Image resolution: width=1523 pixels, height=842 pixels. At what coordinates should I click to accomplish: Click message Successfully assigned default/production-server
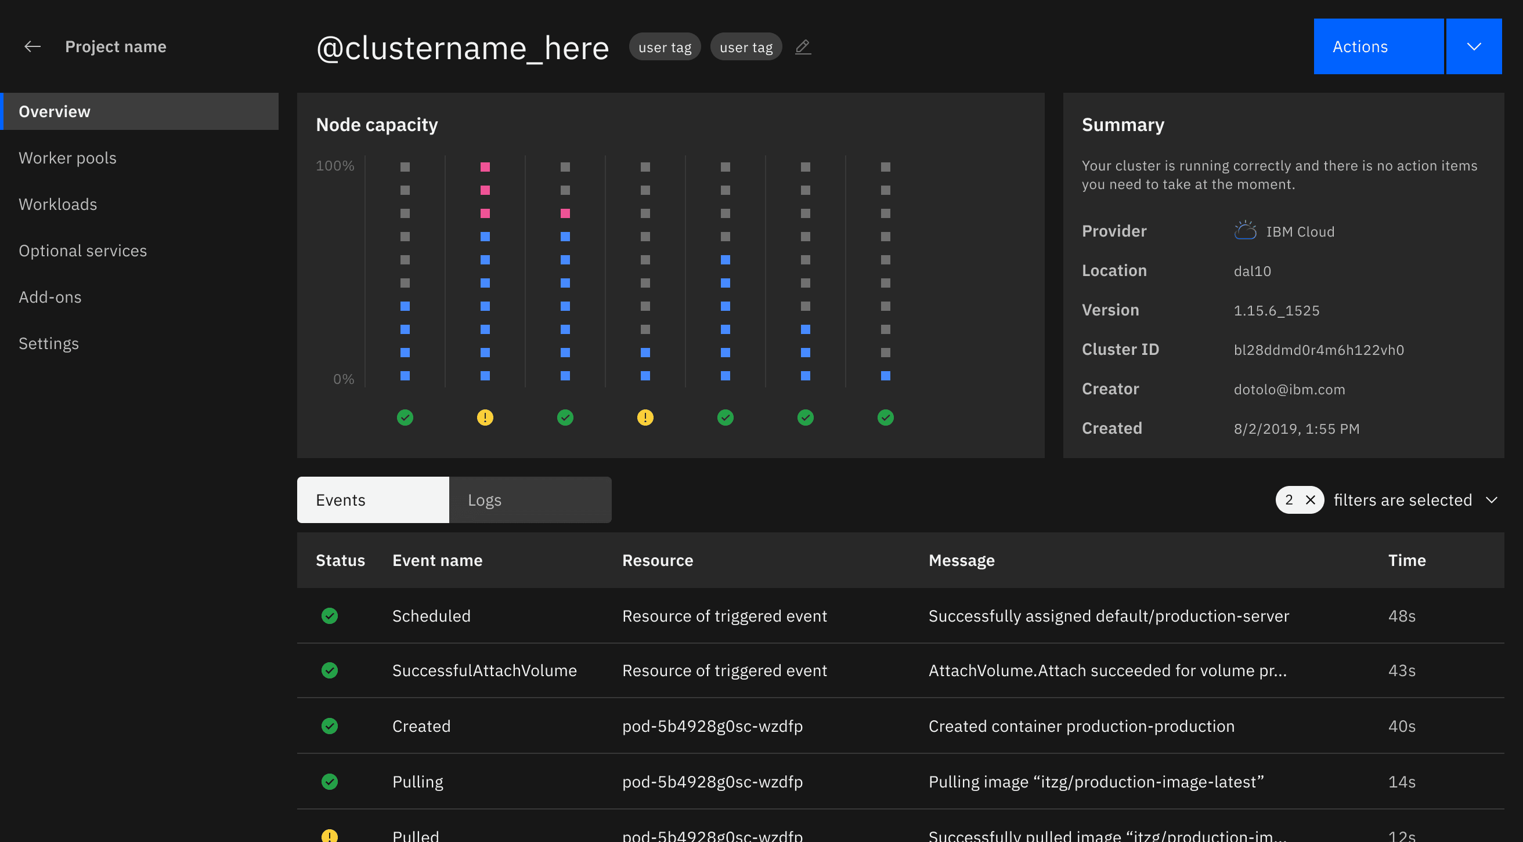coord(1109,616)
